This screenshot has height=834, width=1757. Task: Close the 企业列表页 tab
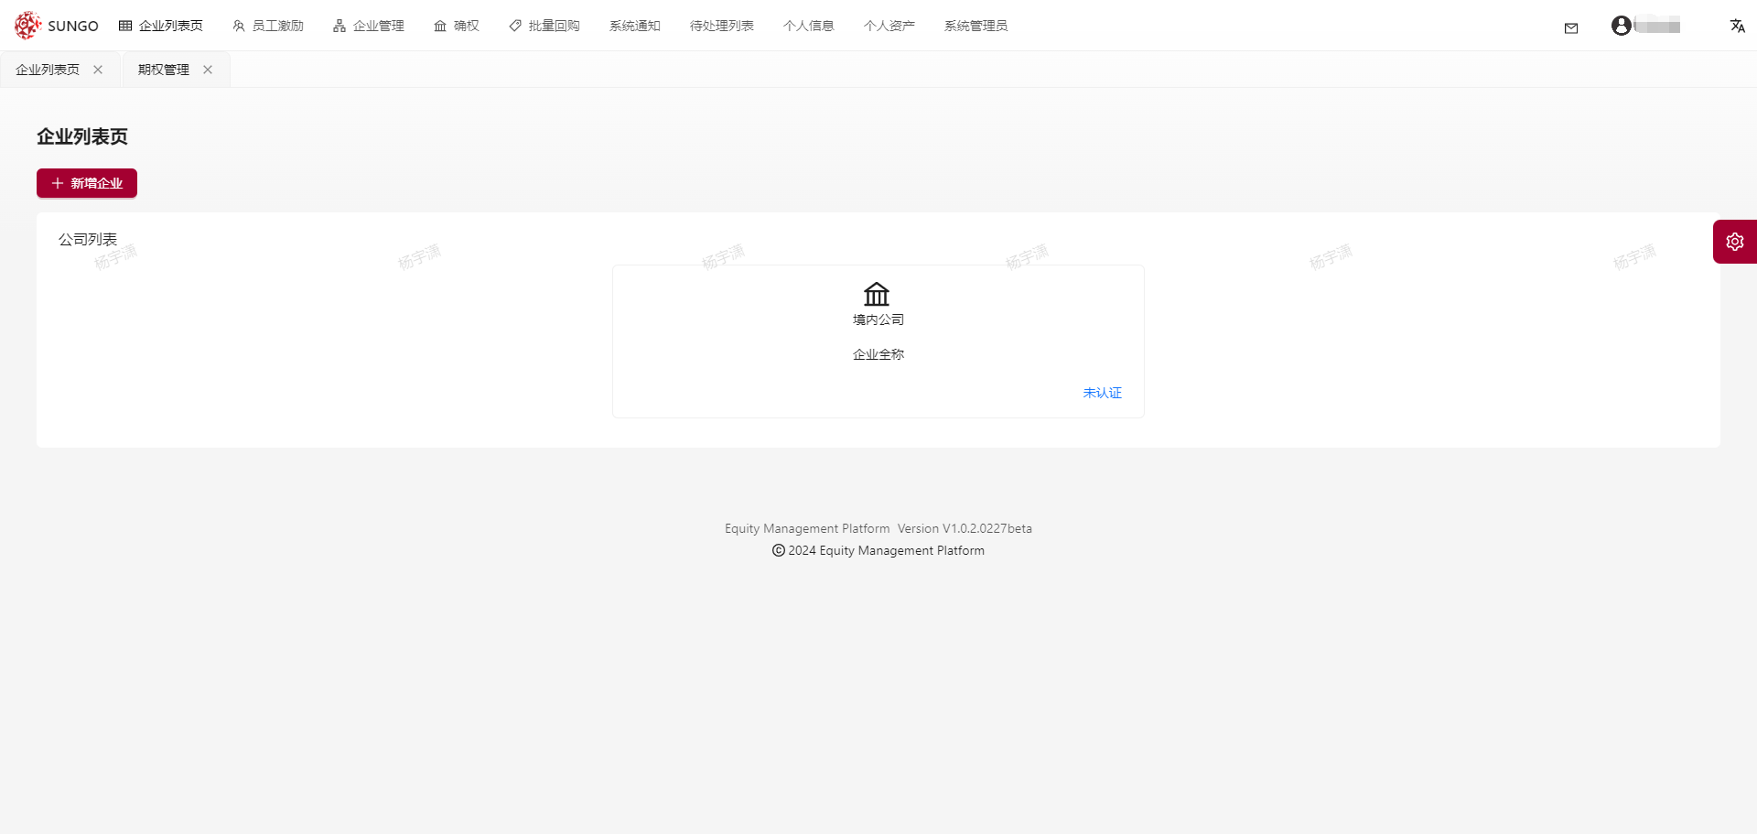[98, 70]
